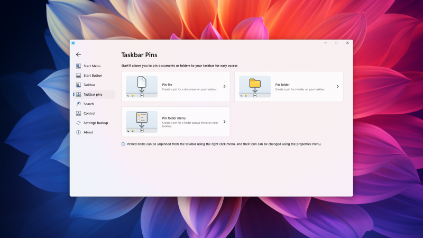Click the Pin folder menu thumbnail image
The image size is (423, 238).
click(142, 122)
